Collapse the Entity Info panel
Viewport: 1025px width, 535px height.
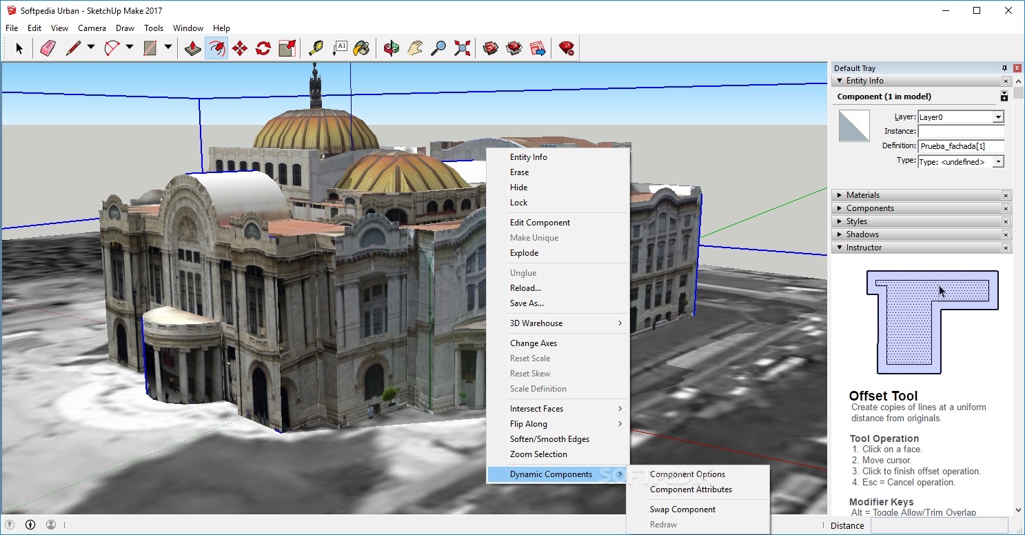point(840,81)
